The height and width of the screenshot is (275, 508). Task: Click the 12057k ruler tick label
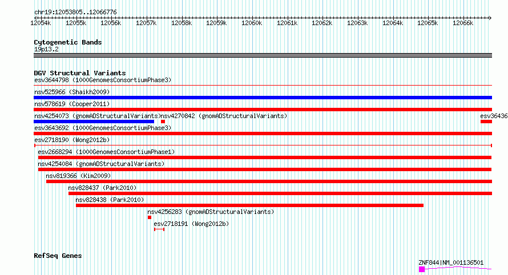pos(146,23)
